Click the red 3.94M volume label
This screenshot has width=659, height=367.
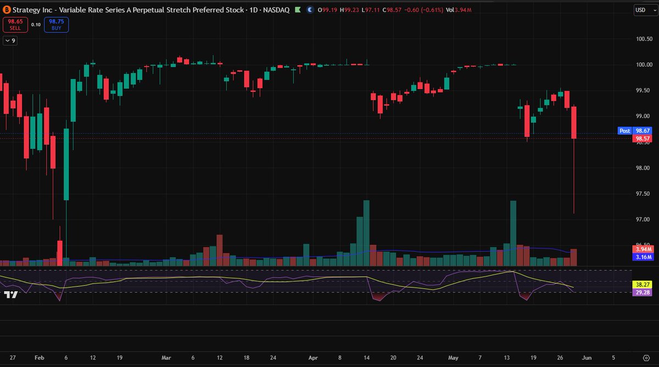(643, 249)
